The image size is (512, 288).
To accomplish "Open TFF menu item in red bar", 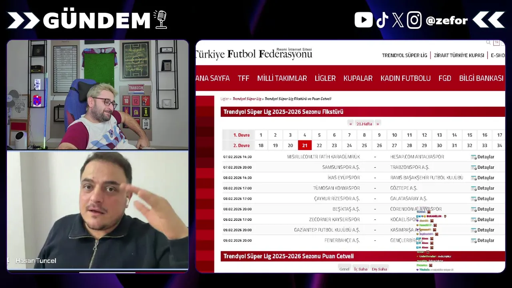I will 243,78.
